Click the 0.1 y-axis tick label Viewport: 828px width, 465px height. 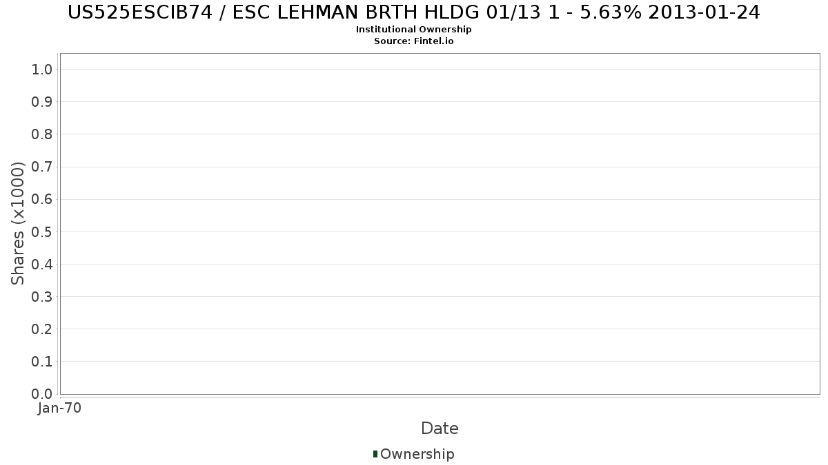point(42,361)
